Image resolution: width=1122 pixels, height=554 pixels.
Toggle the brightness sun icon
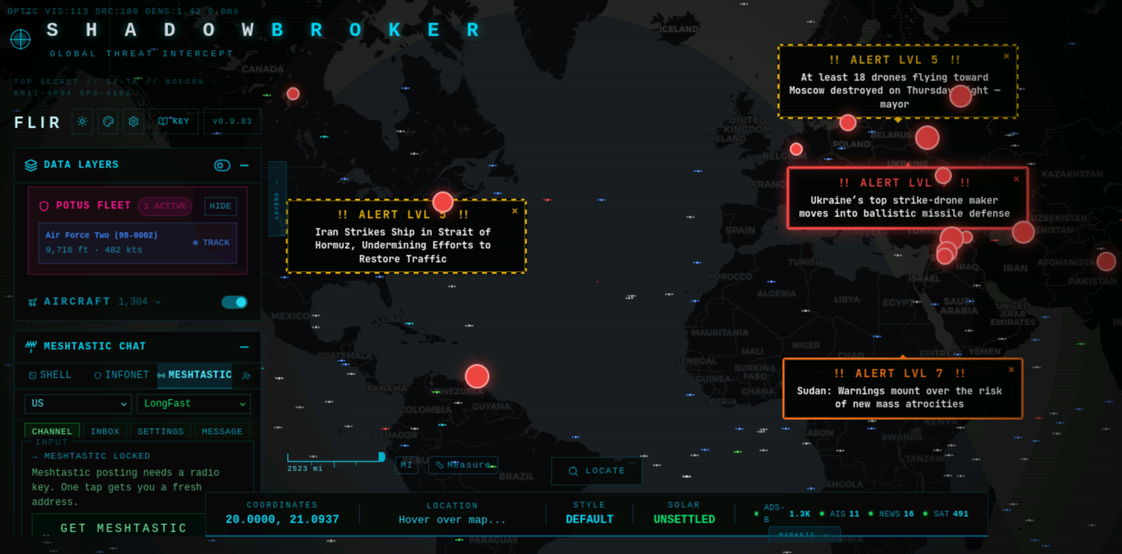point(82,121)
